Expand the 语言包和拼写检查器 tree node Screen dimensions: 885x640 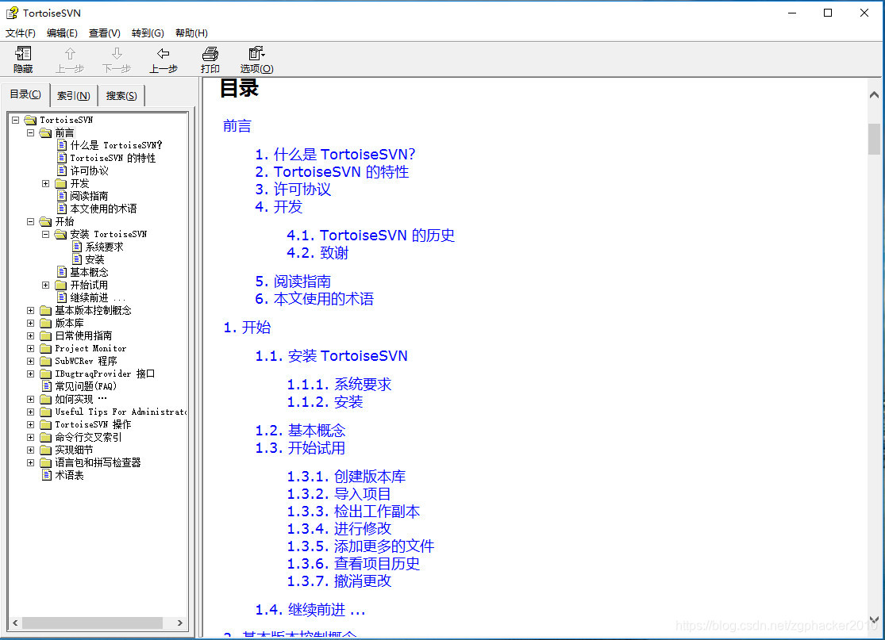coord(30,463)
